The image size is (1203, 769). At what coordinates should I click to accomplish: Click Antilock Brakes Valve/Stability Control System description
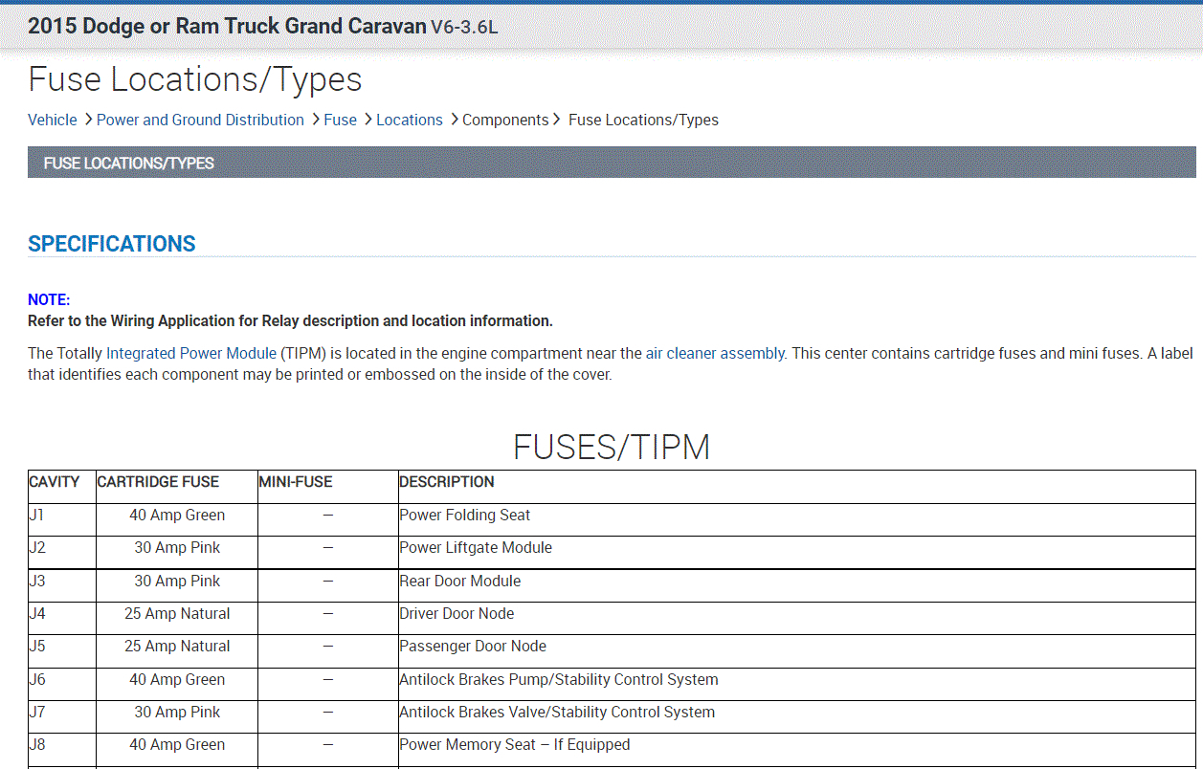(x=557, y=713)
